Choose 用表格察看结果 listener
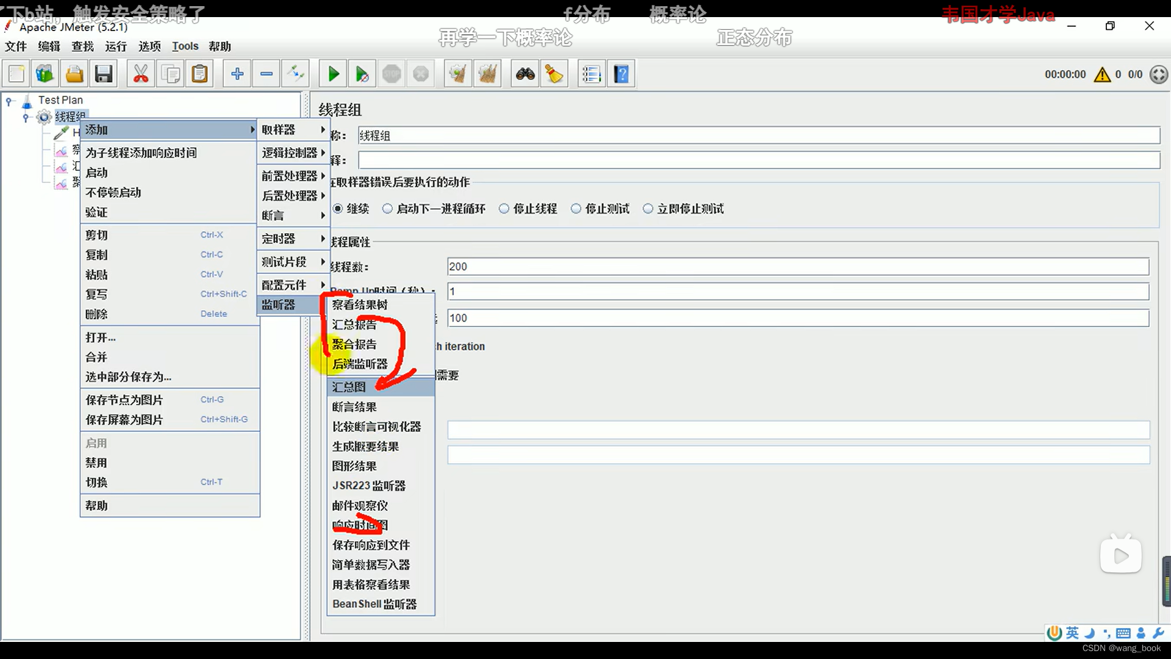The height and width of the screenshot is (659, 1171). coord(381,585)
